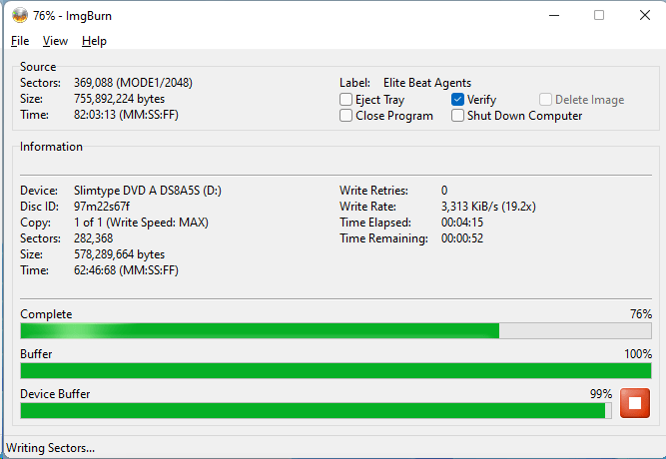Open the View menu
666x459 pixels.
click(x=55, y=41)
